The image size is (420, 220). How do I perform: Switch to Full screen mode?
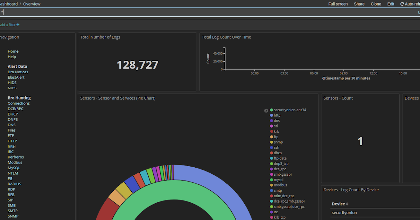point(338,4)
